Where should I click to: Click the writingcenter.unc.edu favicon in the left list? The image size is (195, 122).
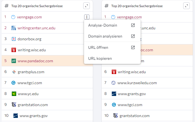click(14, 28)
